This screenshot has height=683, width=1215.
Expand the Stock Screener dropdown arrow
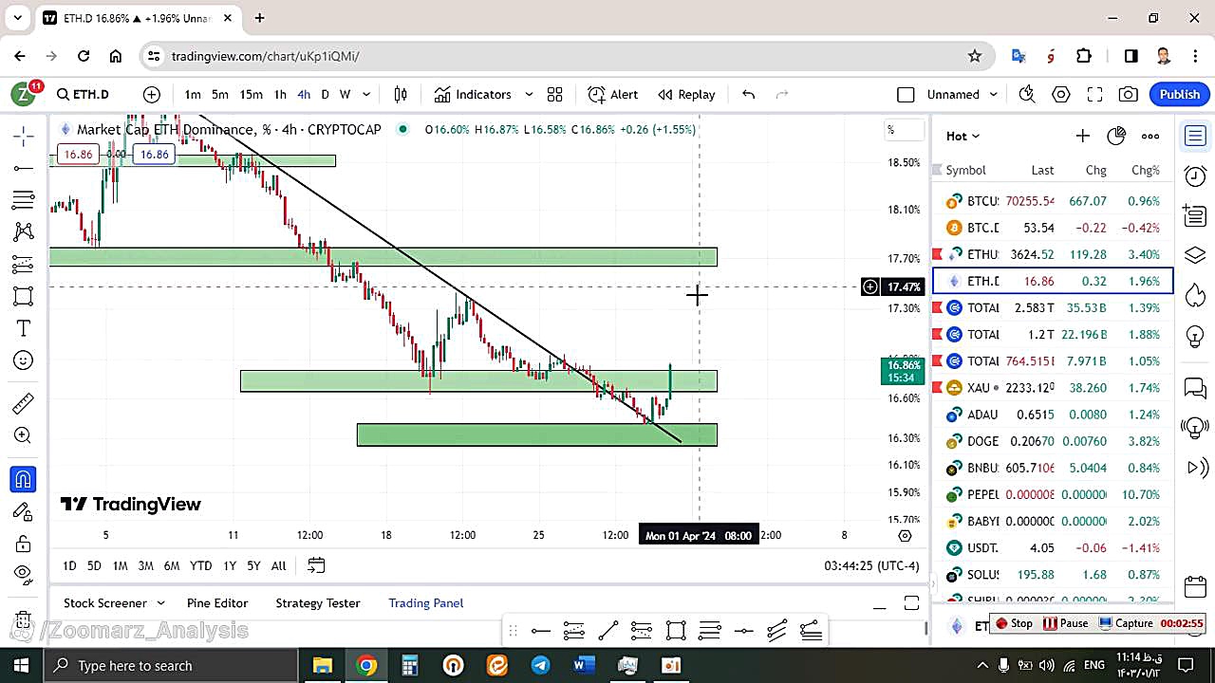coord(160,603)
